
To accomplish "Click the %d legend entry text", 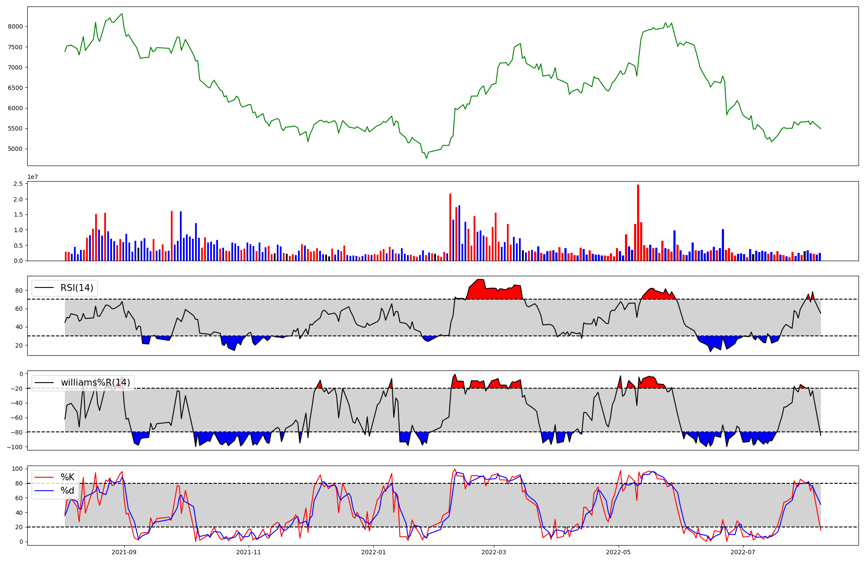I will (67, 491).
